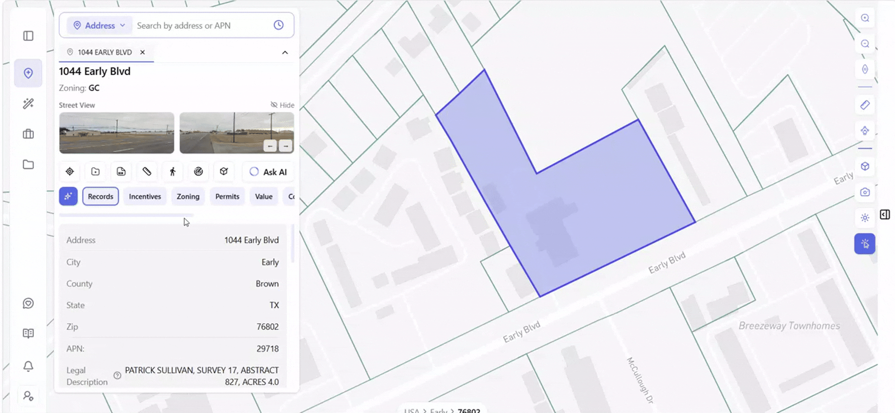
Task: Open notifications bell icon
Action: pos(28,366)
